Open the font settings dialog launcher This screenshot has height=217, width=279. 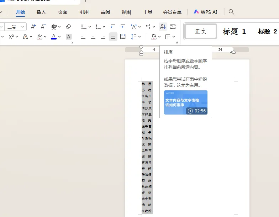tap(73, 43)
